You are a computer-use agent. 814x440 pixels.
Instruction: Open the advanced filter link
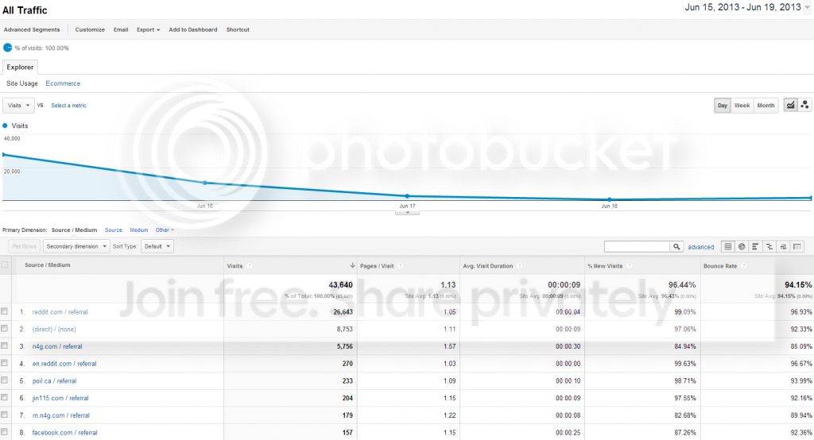point(701,247)
